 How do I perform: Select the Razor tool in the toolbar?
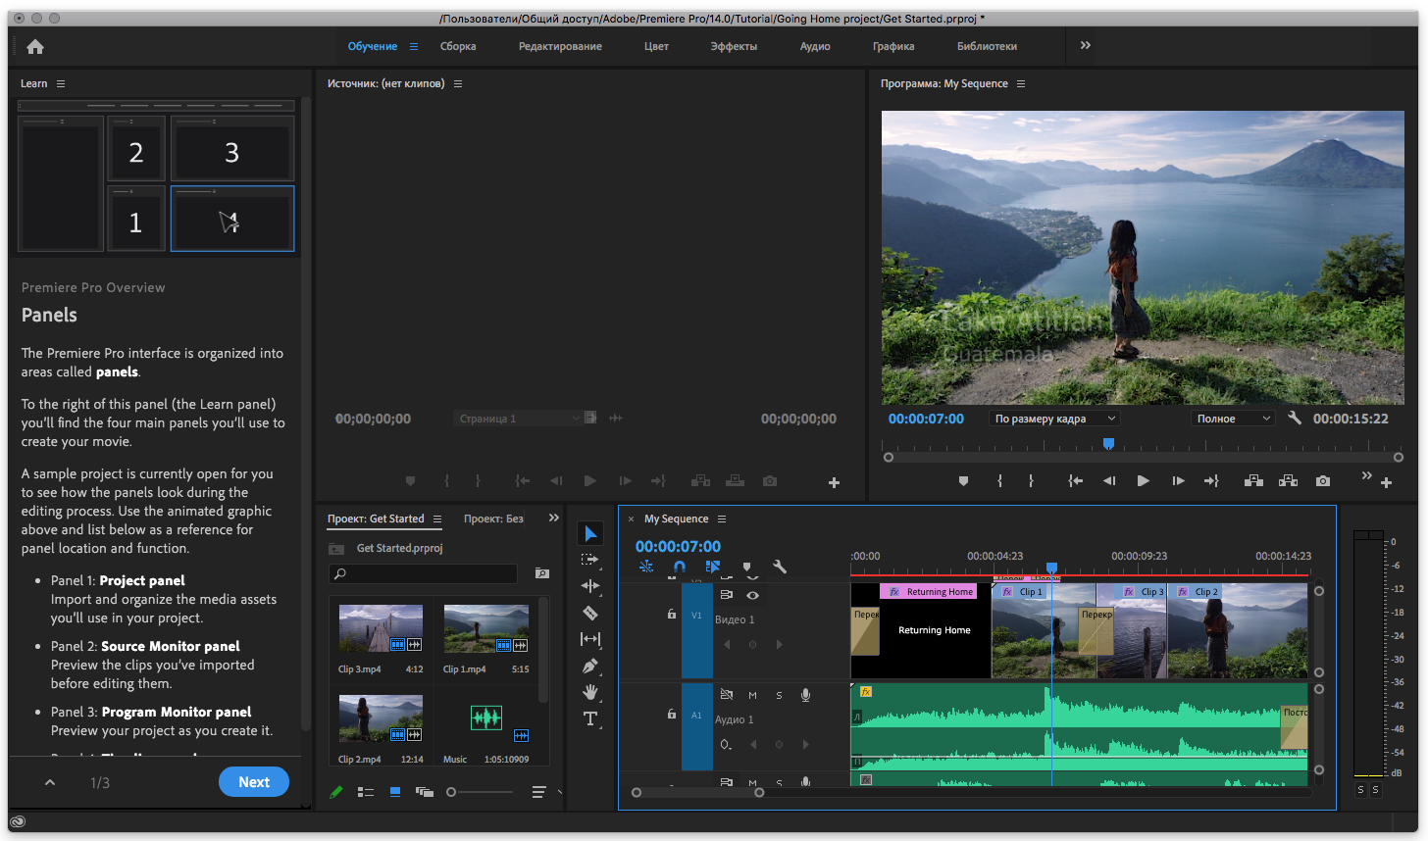tap(590, 613)
